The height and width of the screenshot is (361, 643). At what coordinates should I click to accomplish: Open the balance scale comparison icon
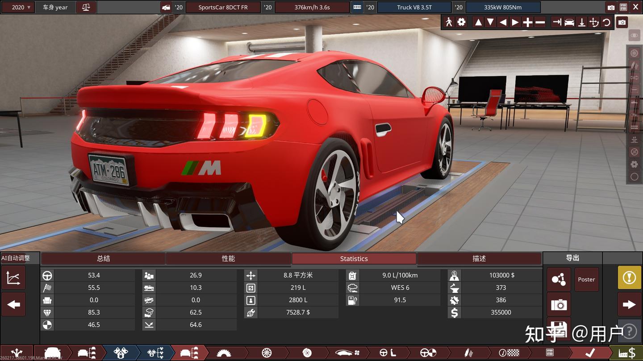point(86,7)
